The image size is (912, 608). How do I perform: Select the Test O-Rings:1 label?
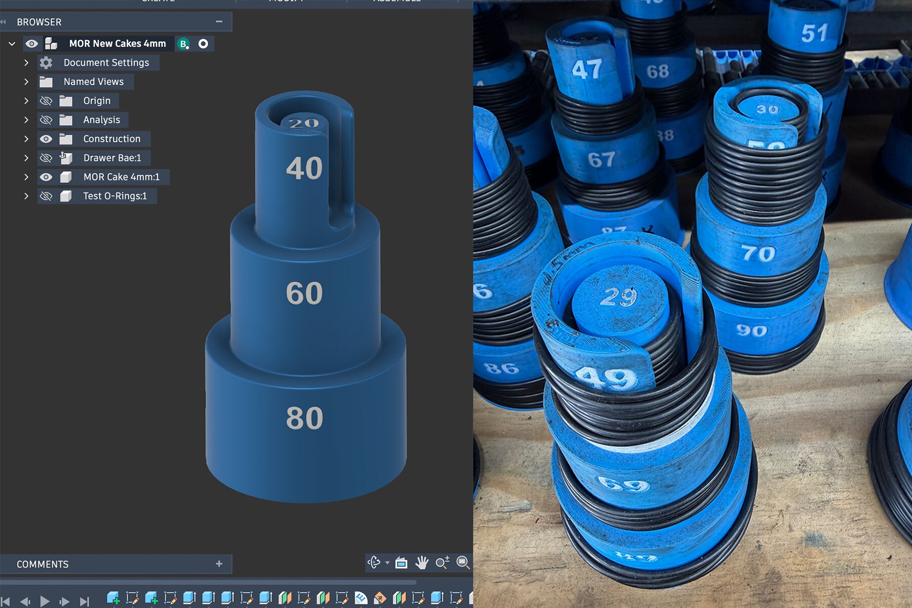[115, 196]
